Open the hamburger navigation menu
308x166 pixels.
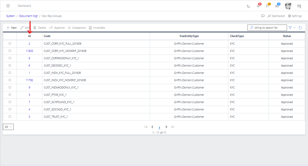coord(8,6)
